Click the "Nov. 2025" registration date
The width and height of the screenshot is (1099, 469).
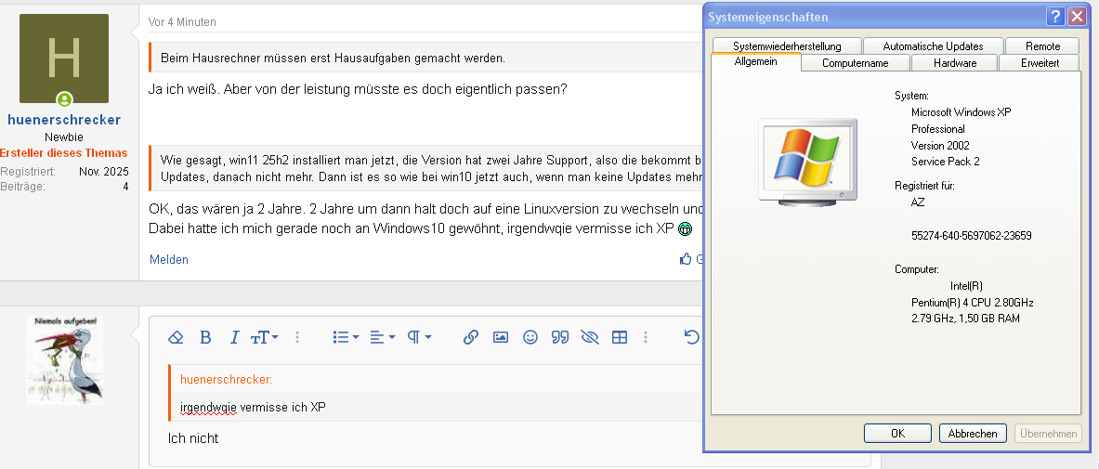[104, 172]
